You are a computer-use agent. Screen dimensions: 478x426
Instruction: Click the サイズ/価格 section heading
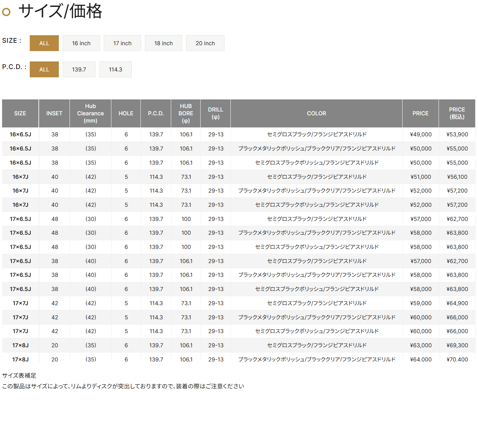point(60,11)
